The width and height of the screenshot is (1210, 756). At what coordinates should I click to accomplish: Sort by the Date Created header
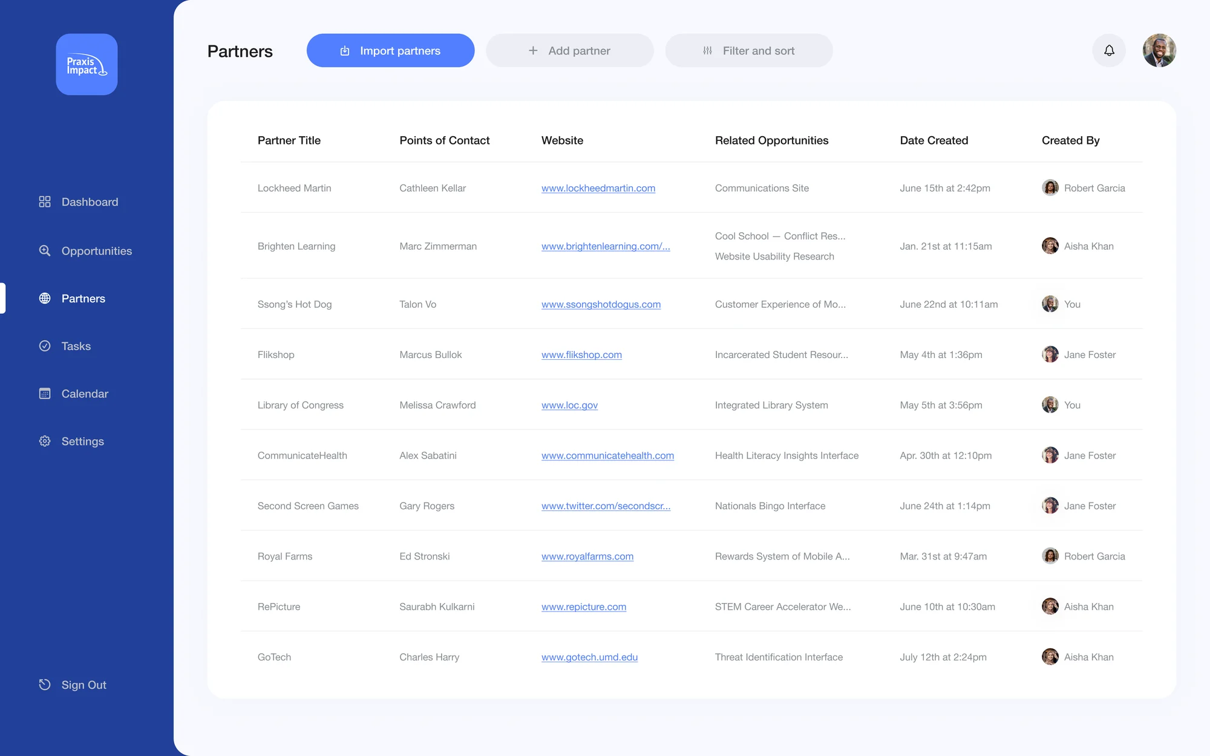[x=934, y=140]
